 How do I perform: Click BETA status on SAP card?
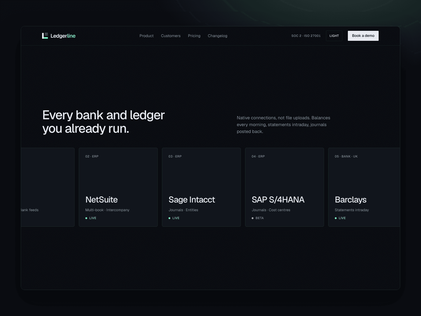click(x=258, y=218)
